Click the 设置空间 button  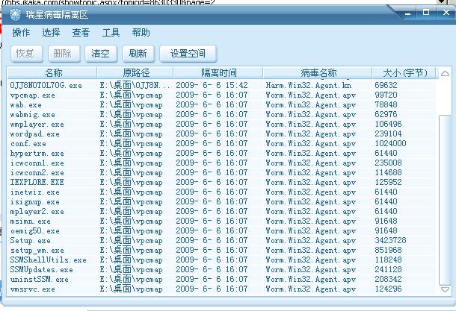coord(188,54)
